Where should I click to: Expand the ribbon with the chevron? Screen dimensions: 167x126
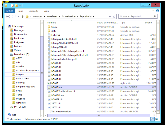(153, 11)
